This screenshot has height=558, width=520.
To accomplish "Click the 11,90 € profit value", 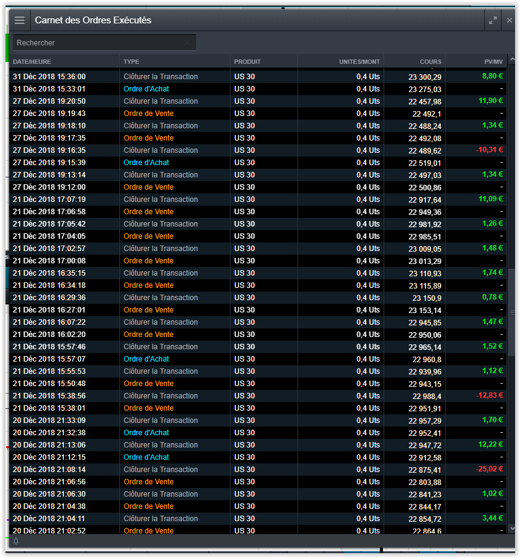I will click(x=490, y=101).
